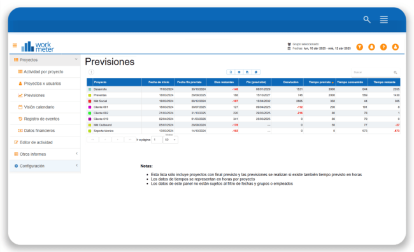This screenshot has height=252, width=414.
Task: Toggle the orange sidebar hamburger icon
Action: click(15, 45)
